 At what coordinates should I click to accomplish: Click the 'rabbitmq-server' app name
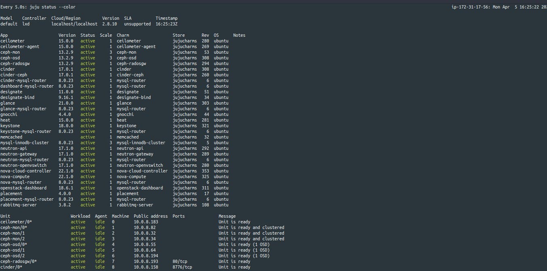(x=19, y=205)
